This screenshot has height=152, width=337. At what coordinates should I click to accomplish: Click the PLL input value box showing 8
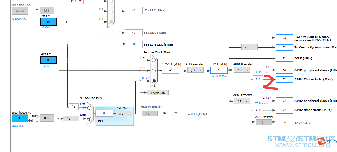[104, 113]
